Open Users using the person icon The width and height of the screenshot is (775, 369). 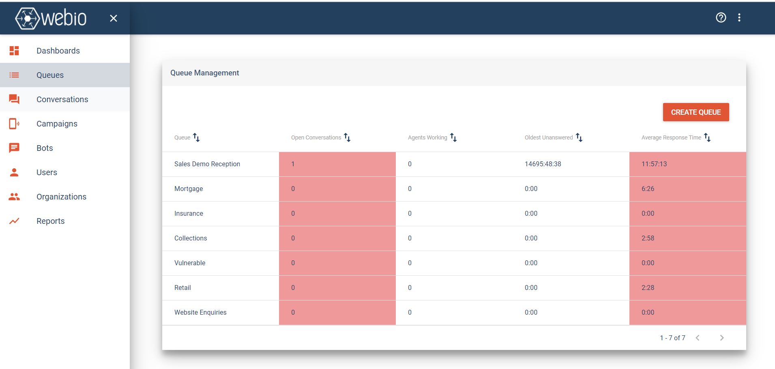coord(14,172)
